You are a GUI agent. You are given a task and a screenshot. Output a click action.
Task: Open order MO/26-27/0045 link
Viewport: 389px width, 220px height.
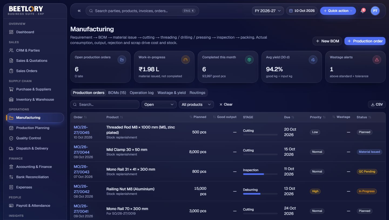82,130
